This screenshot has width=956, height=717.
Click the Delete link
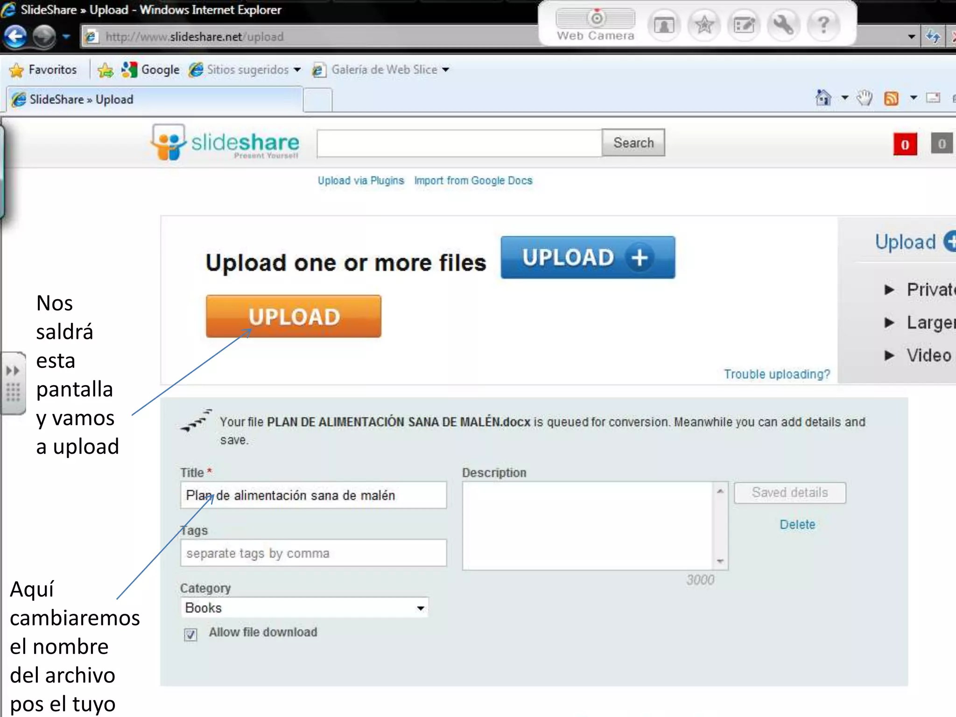(797, 525)
